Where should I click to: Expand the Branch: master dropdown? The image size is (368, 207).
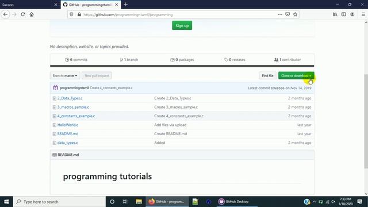click(x=65, y=75)
